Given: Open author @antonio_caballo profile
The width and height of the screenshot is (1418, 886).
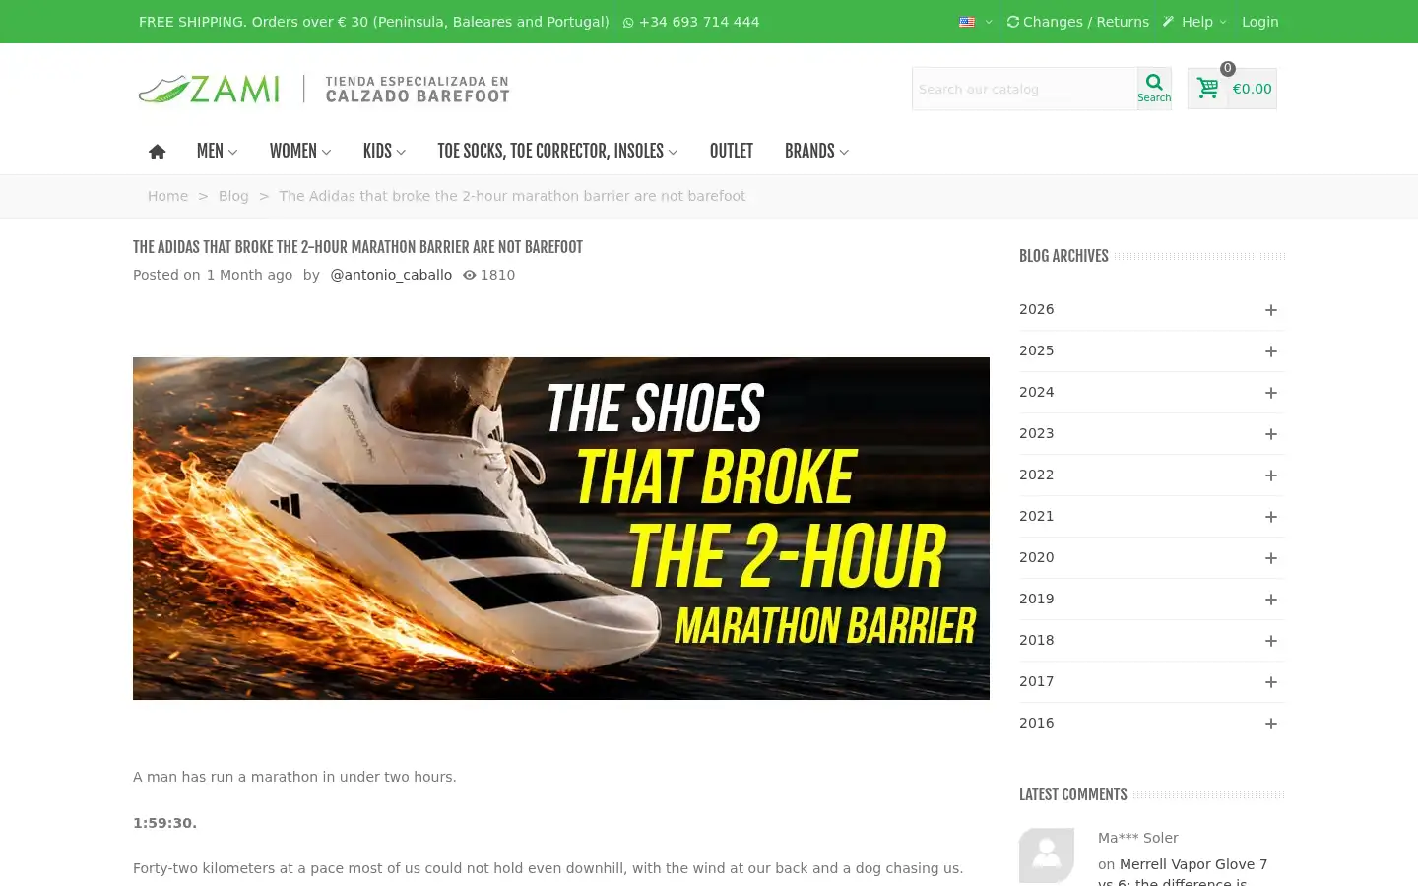Looking at the screenshot, I should click(x=391, y=275).
